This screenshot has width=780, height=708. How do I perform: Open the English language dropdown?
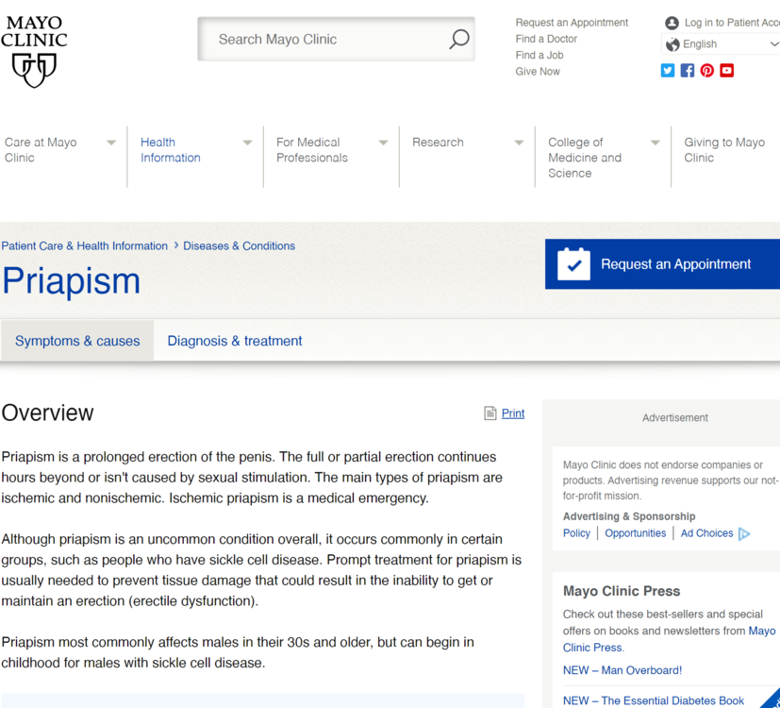click(722, 44)
